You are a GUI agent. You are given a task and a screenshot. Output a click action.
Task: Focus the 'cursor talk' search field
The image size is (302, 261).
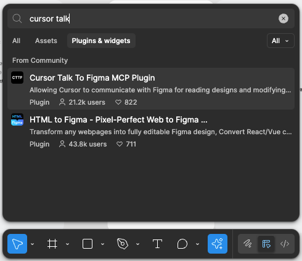click(151, 18)
